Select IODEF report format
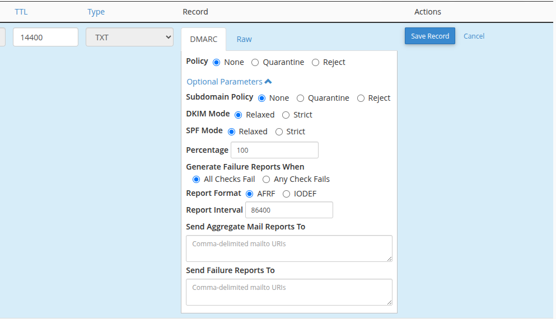Screen dimensions: 556x319 coord(287,194)
